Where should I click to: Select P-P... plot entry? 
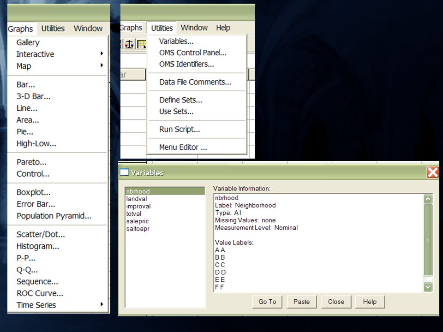coord(26,258)
